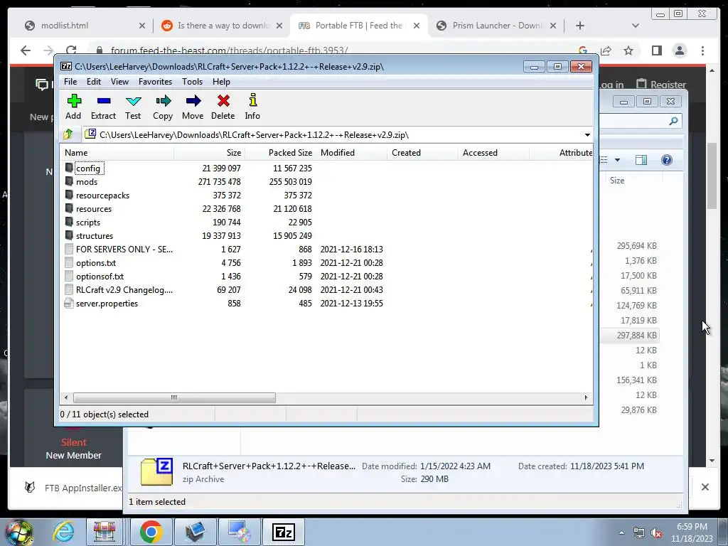This screenshot has width=728, height=546.
Task: Select the server.properties file icon
Action: [69, 303]
